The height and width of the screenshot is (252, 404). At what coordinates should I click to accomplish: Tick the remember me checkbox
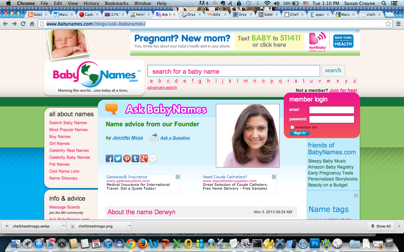(292, 127)
